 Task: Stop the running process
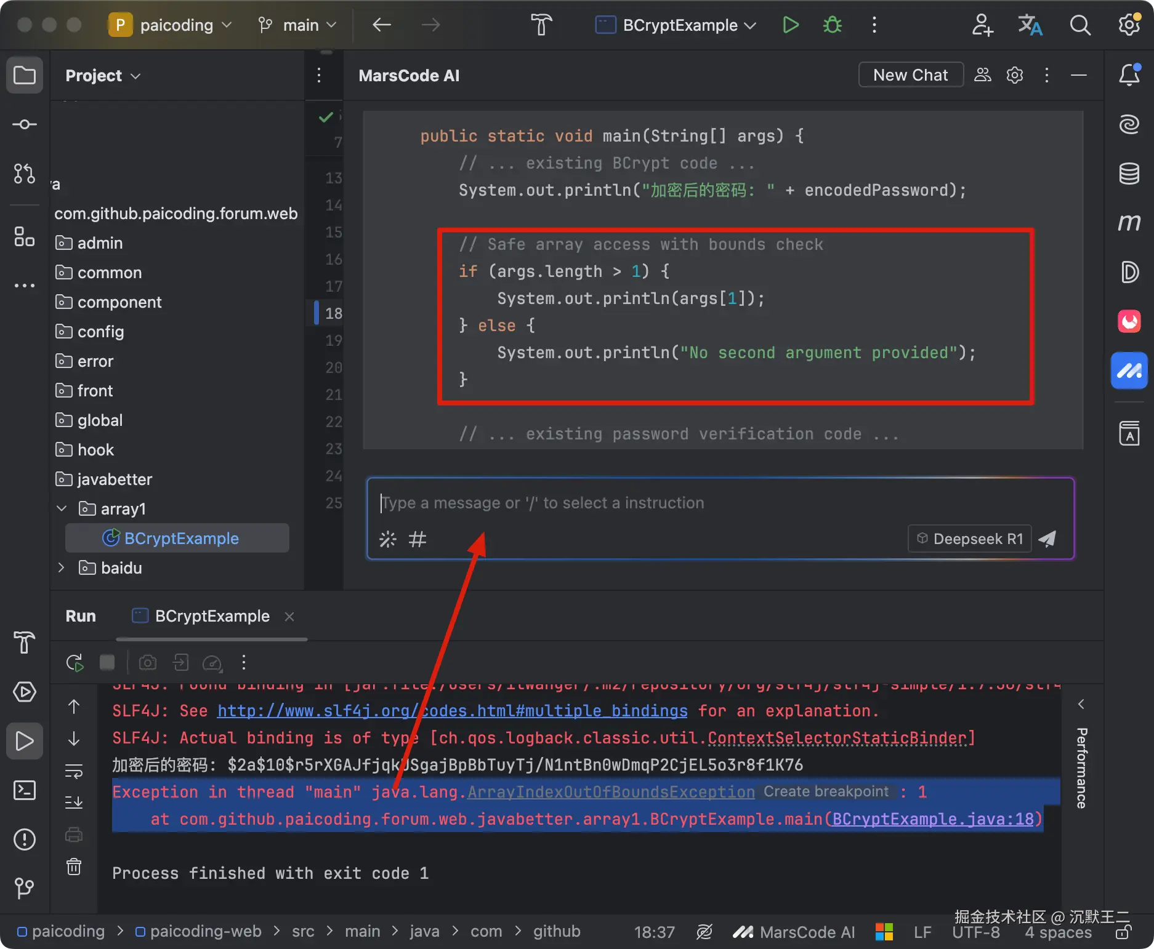click(107, 663)
